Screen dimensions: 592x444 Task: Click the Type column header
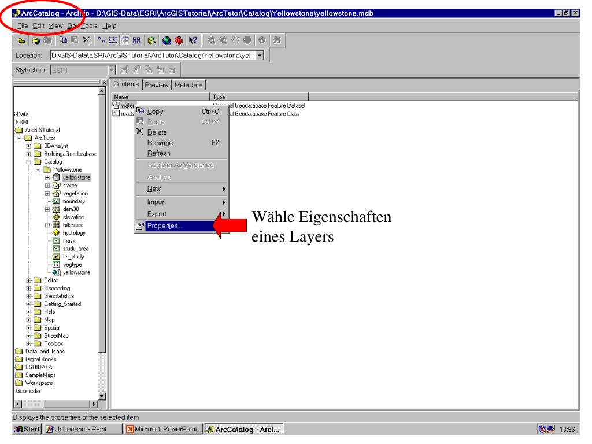coord(259,97)
